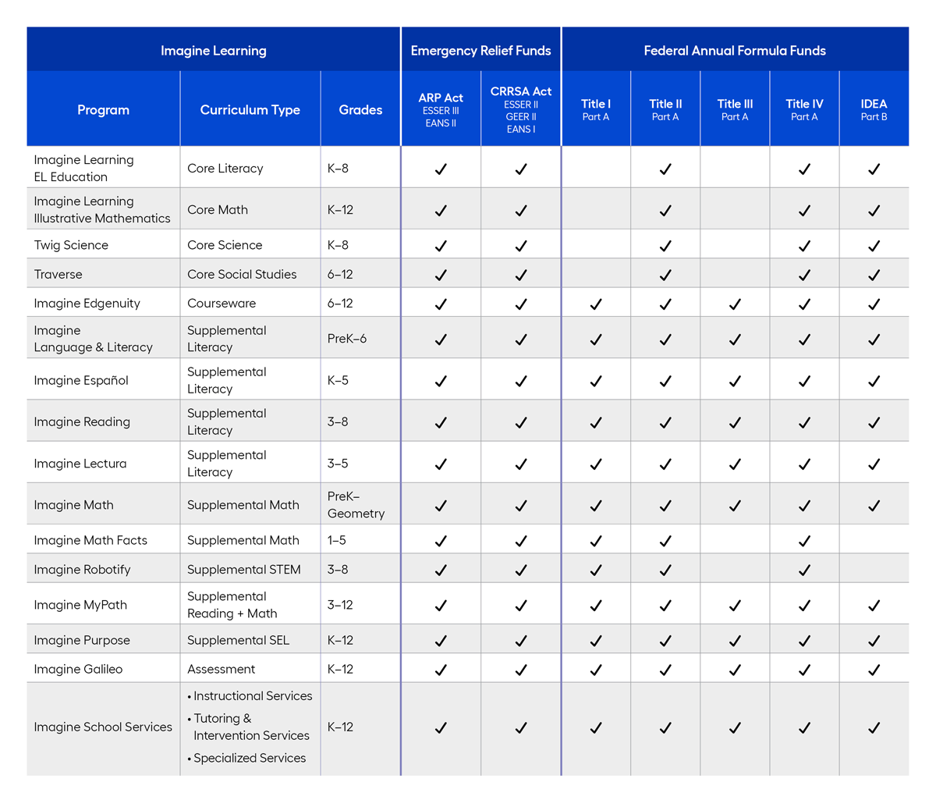Image resolution: width=936 pixels, height=807 pixels.
Task: Click EL Education's ARP Act checkmark
Action: point(441,169)
